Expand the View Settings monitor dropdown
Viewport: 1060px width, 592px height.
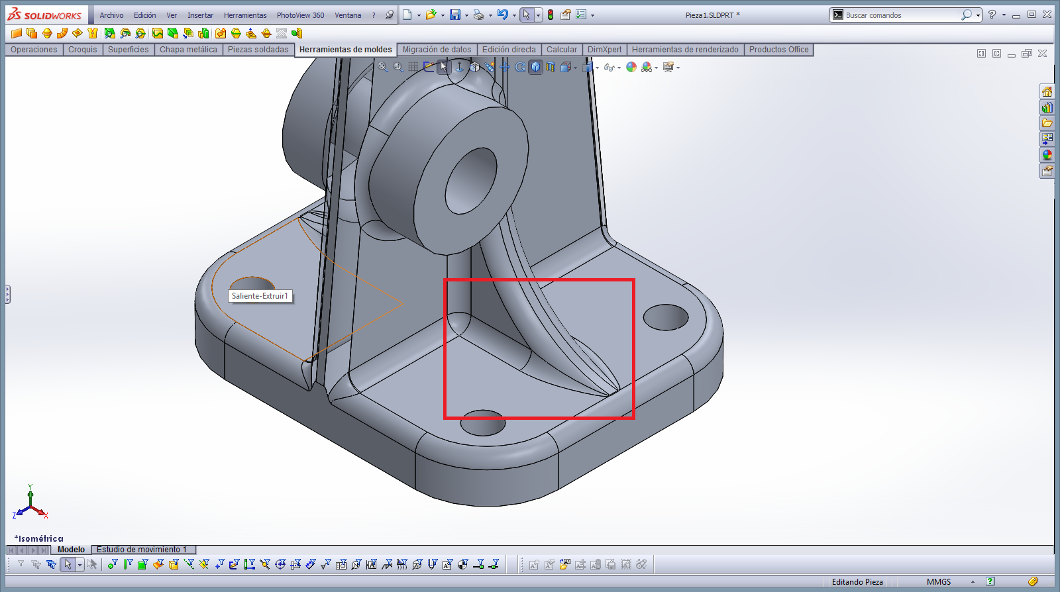coord(678,68)
